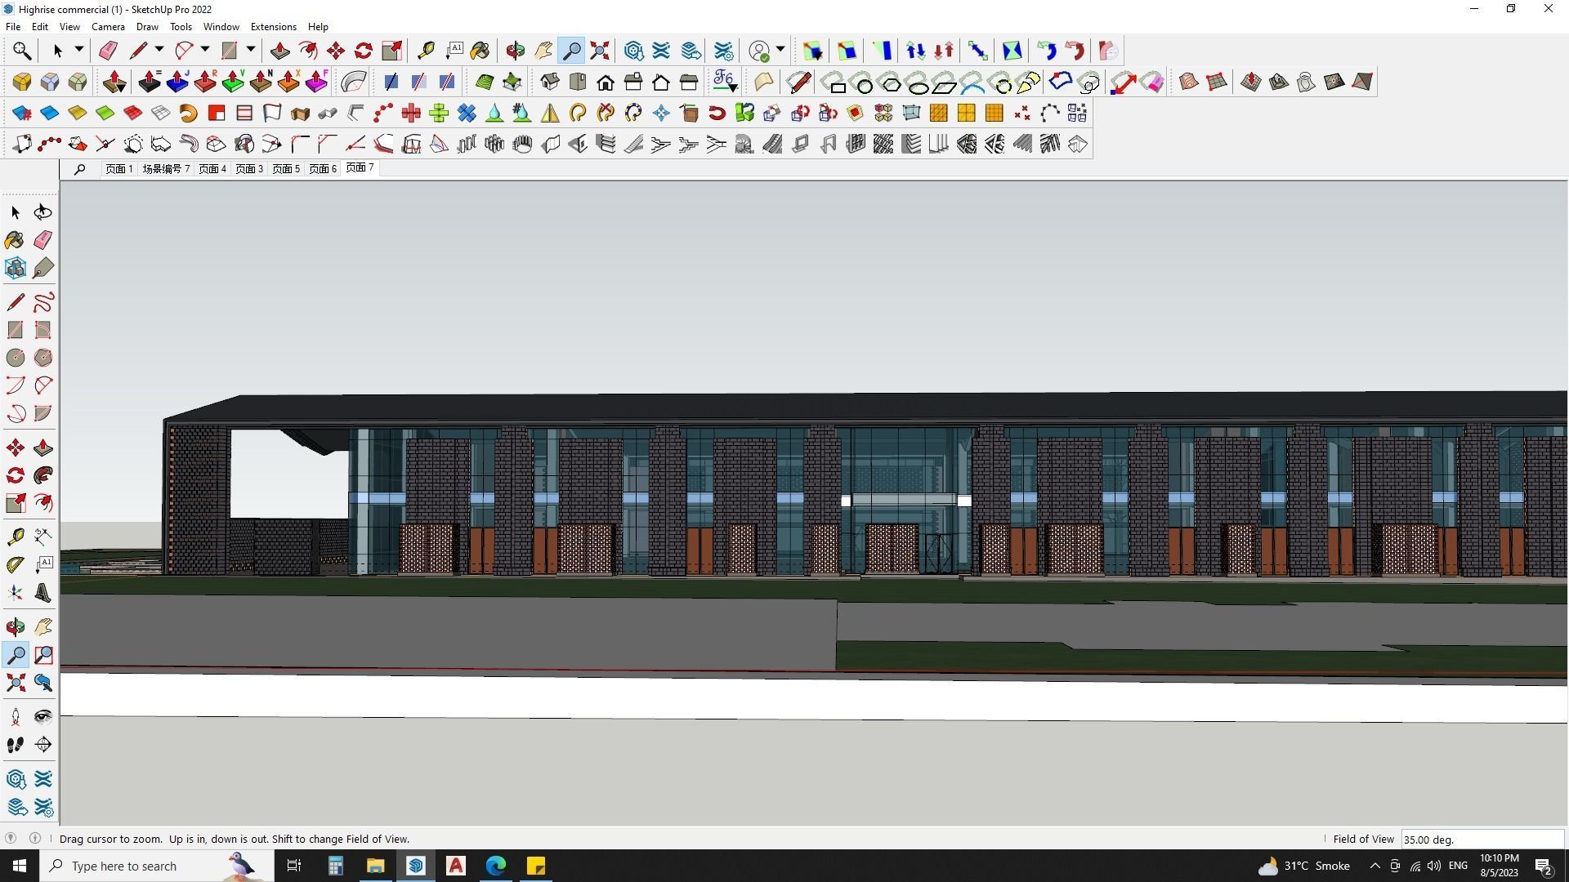Click the Round Corner yellow cube icon

[22, 82]
